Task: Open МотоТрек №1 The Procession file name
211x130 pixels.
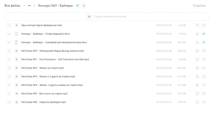Action: coord(55,59)
